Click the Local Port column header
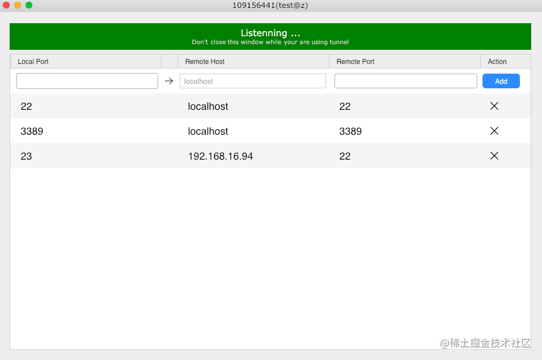This screenshot has height=360, width=542. pos(86,62)
